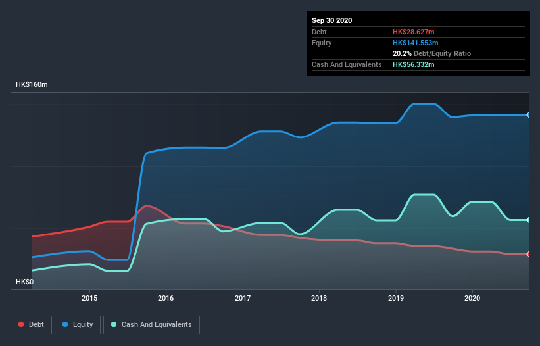Screen dimensions: 540x346
Task: Click the HK$28.627m debt value
Action: click(x=413, y=32)
